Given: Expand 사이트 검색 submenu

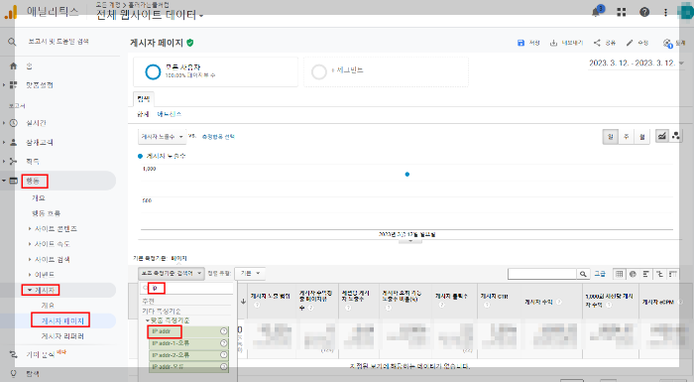Looking at the screenshot, I should pos(53,260).
